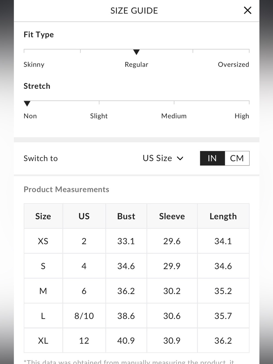Click the chevron next to US Size
The height and width of the screenshot is (364, 273).
coord(180,158)
